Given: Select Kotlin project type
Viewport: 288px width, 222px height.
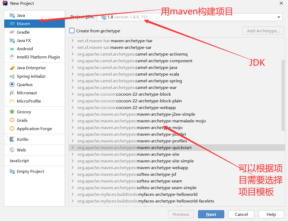Looking at the screenshot, I should tap(35, 139).
